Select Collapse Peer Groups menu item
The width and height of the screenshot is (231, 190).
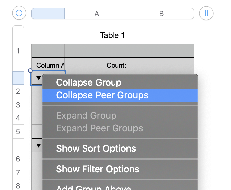pos(102,95)
